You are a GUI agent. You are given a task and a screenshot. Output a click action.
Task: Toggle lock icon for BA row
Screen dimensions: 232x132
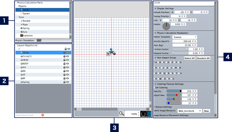click(x=64, y=71)
